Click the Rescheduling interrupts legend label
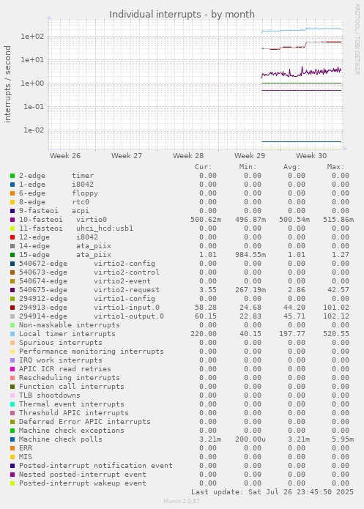 70,378
